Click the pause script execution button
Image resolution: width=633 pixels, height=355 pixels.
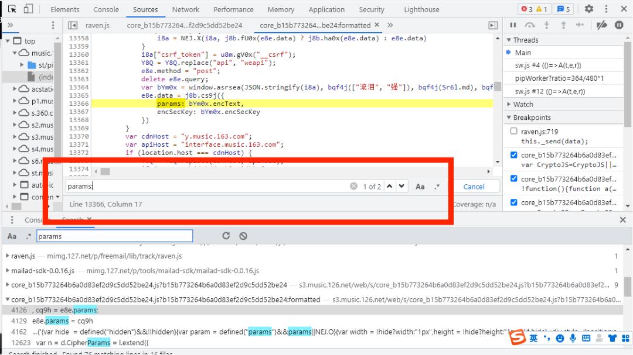[x=513, y=25]
